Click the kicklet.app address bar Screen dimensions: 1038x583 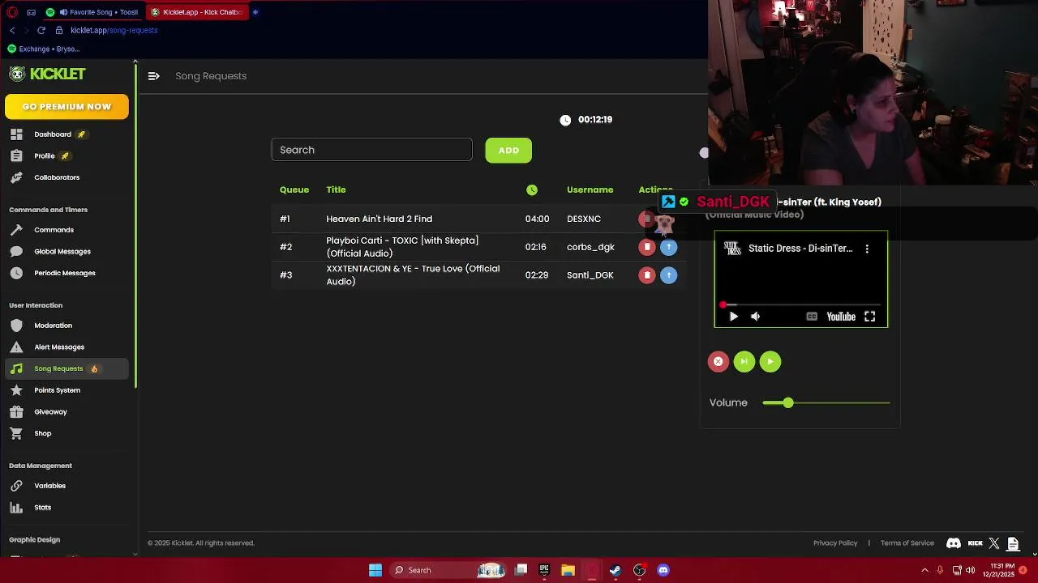(x=114, y=30)
